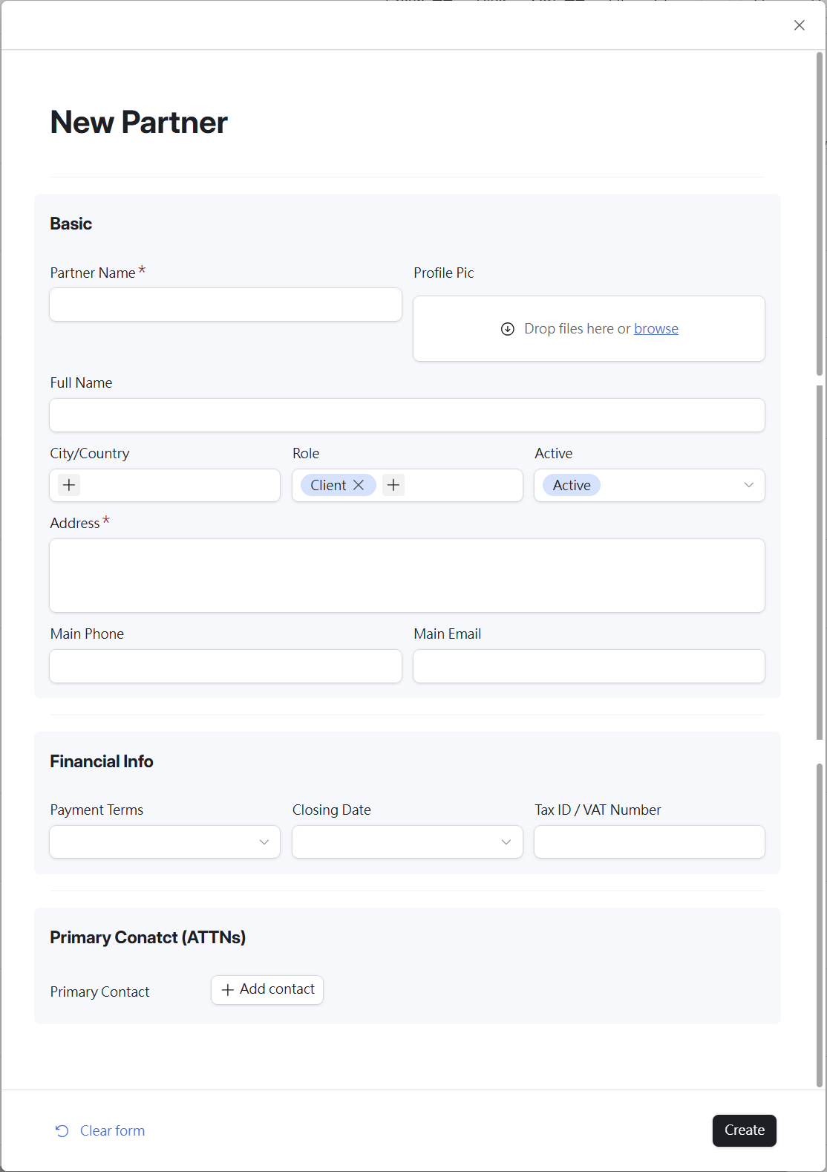Viewport: 827px width, 1172px height.
Task: Click into the Full Name field
Action: coord(407,415)
